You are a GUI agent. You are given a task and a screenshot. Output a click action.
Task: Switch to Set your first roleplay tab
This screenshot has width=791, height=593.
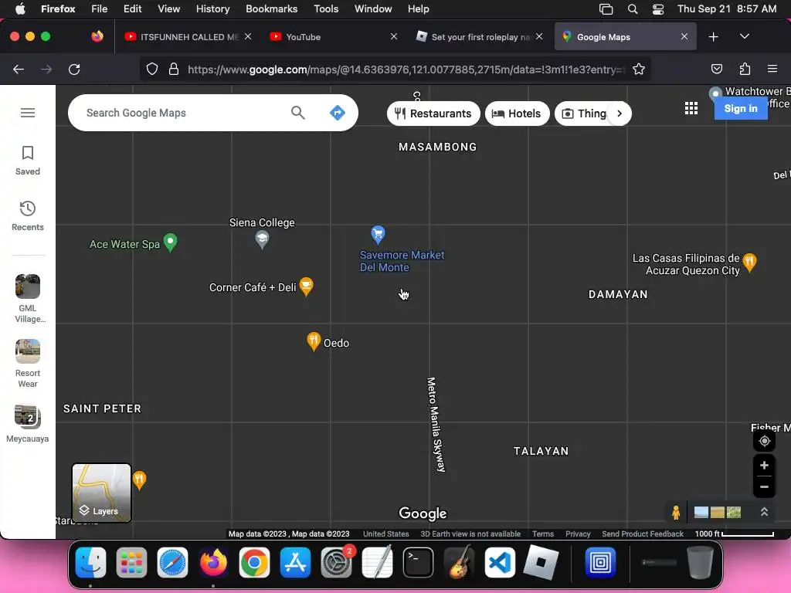pos(478,37)
